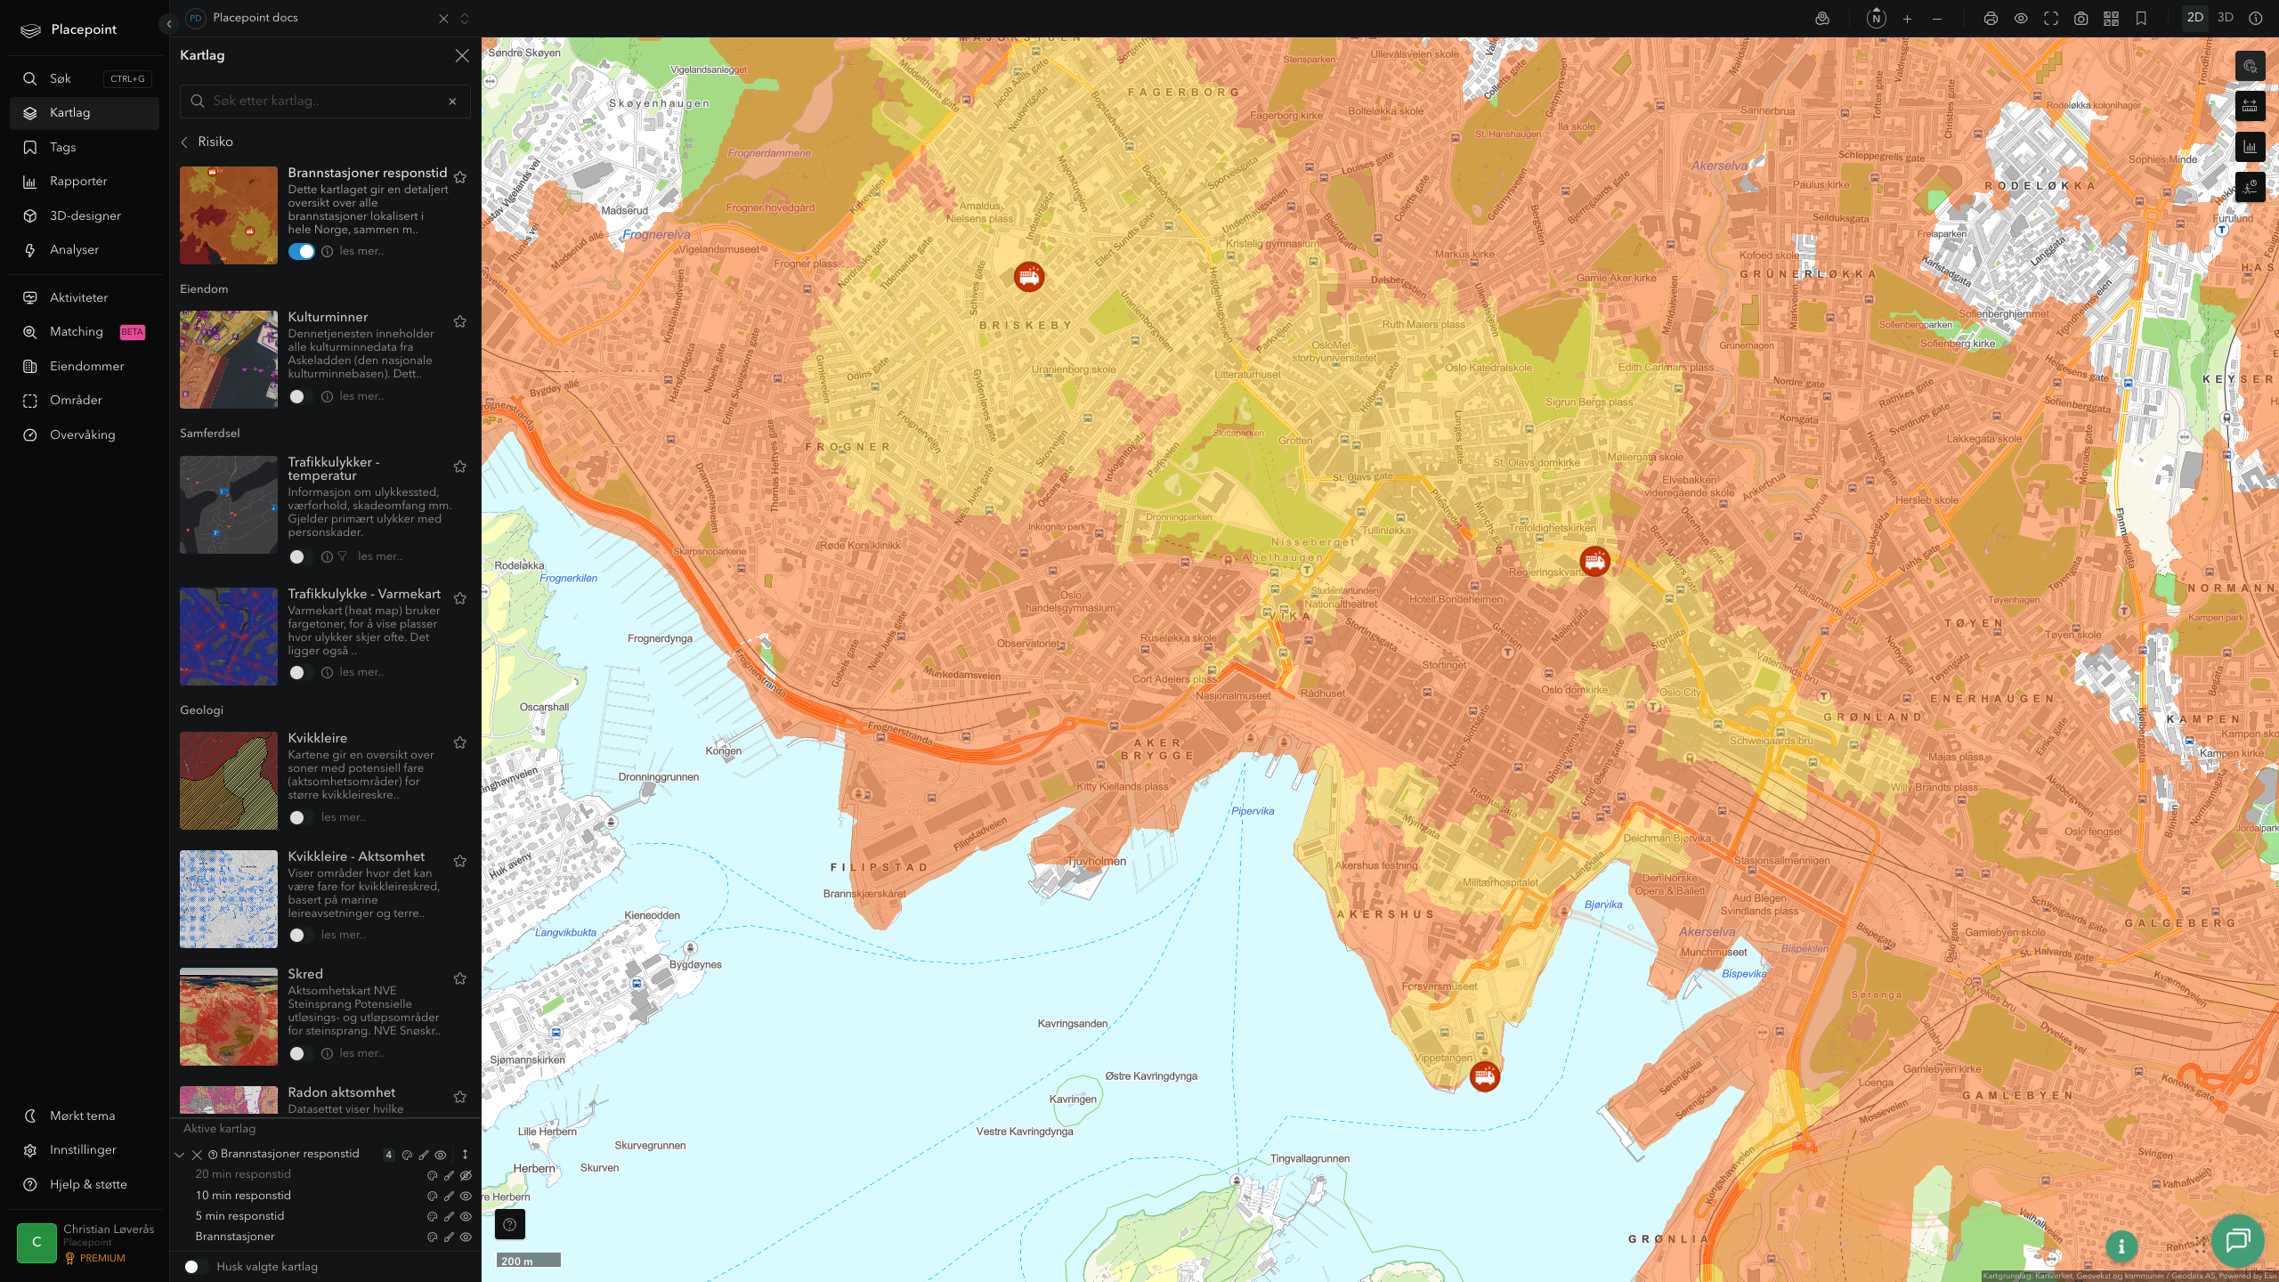Open color palette for Brannstasjoner responstid group

tap(407, 1155)
